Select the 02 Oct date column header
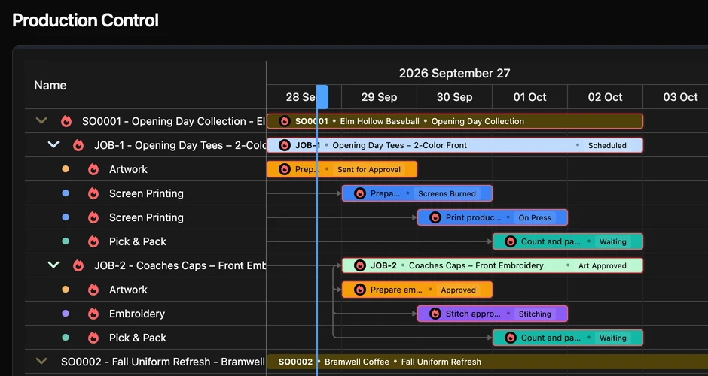708x376 pixels. (x=605, y=97)
